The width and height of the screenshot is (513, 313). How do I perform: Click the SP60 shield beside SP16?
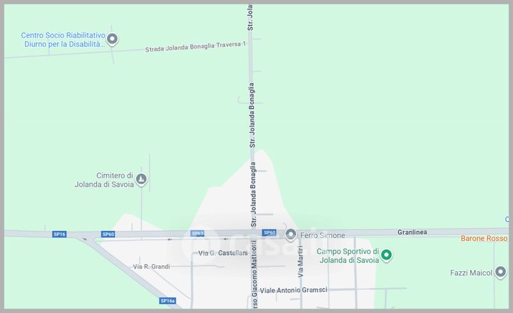tap(108, 234)
